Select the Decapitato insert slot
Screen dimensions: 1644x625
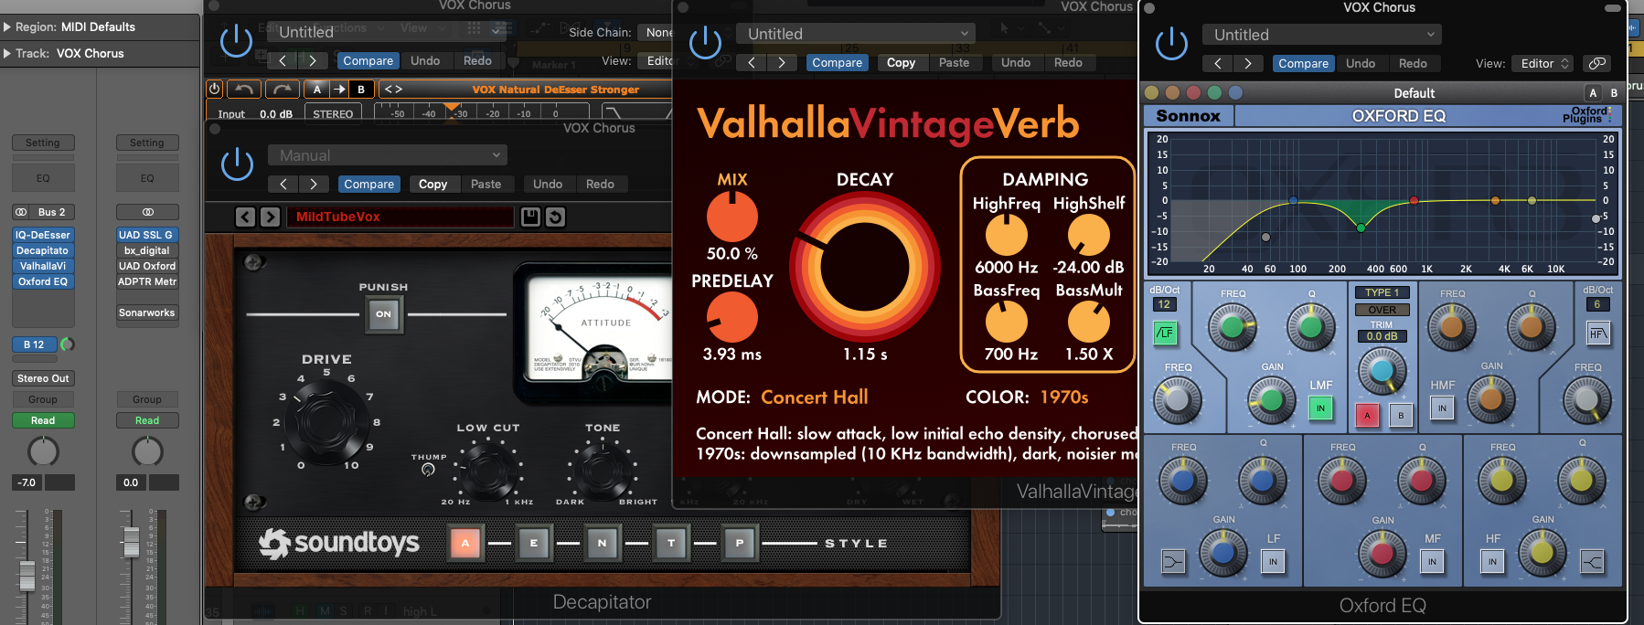pyautogui.click(x=43, y=250)
